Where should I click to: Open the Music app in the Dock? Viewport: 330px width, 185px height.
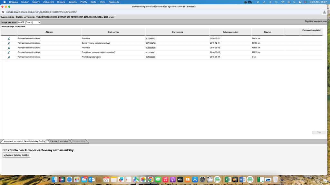point(165,180)
